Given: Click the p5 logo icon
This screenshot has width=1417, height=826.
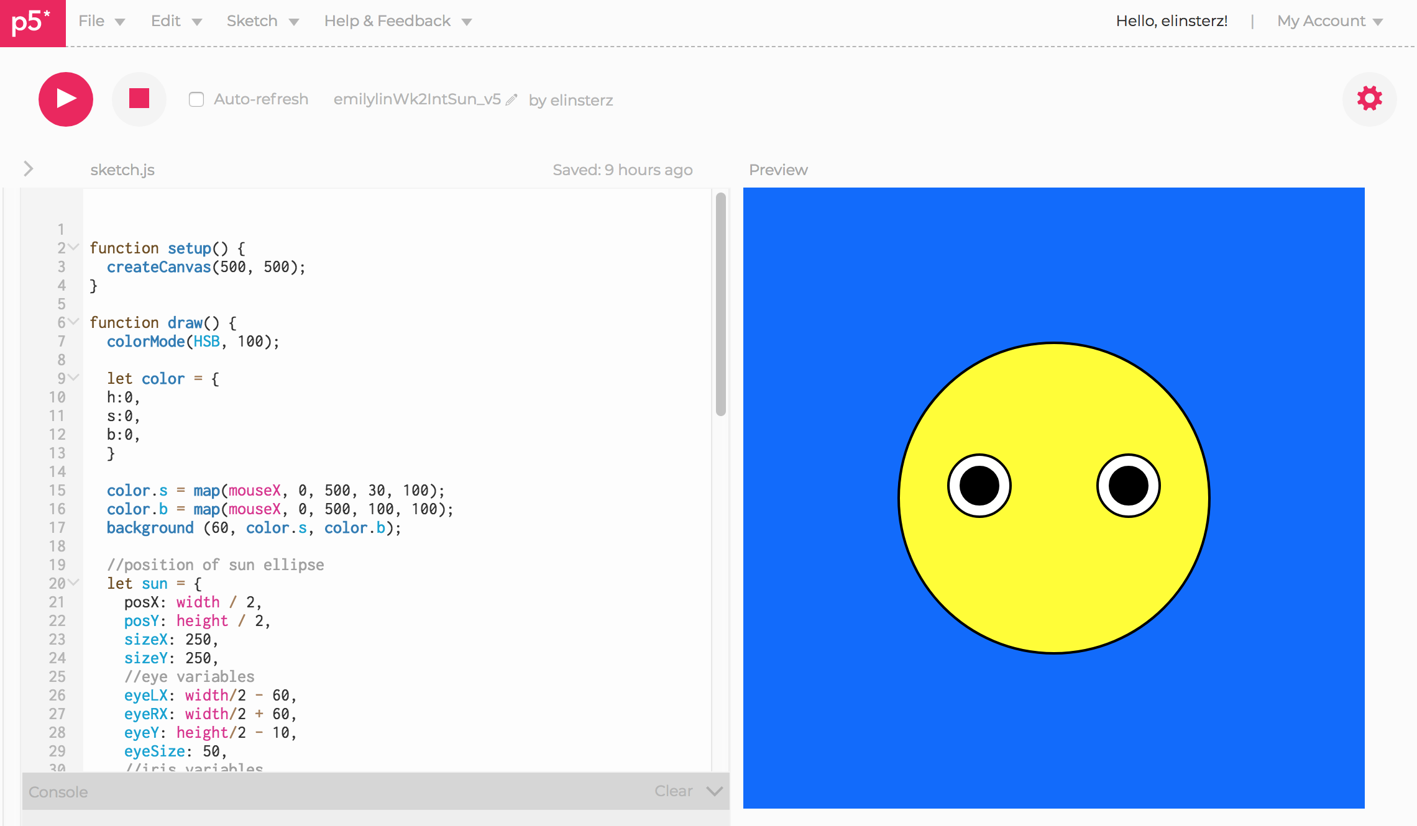Looking at the screenshot, I should pos(32,23).
